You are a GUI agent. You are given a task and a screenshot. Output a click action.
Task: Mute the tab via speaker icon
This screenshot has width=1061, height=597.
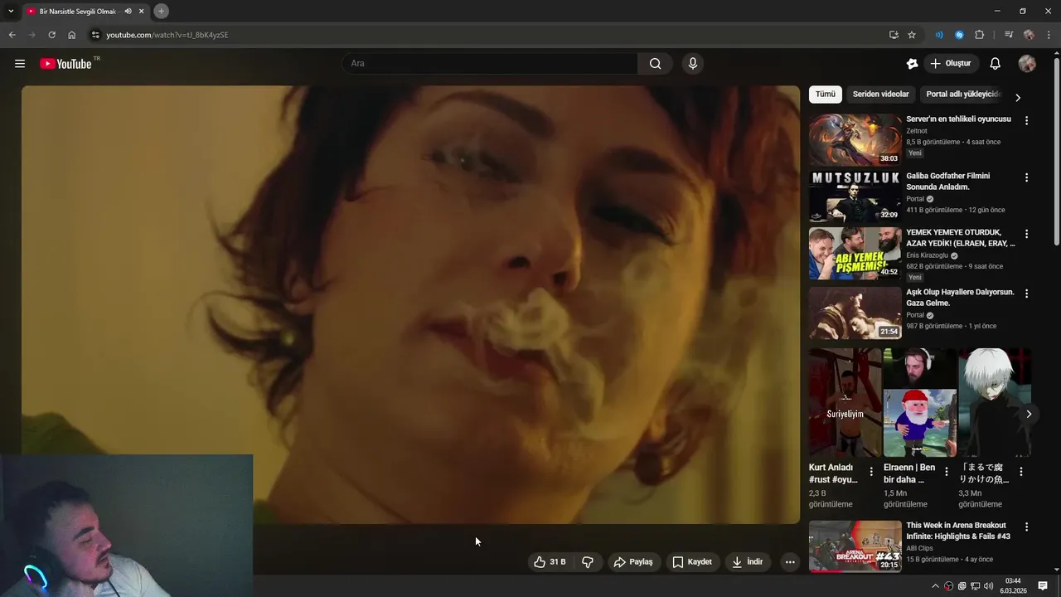coord(128,12)
